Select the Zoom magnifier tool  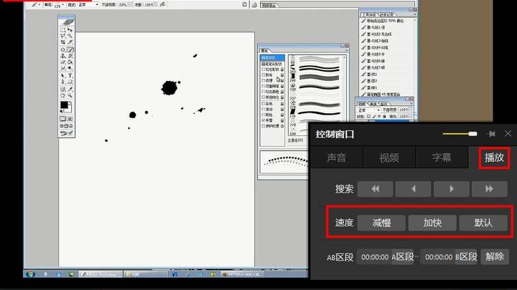click(x=70, y=95)
